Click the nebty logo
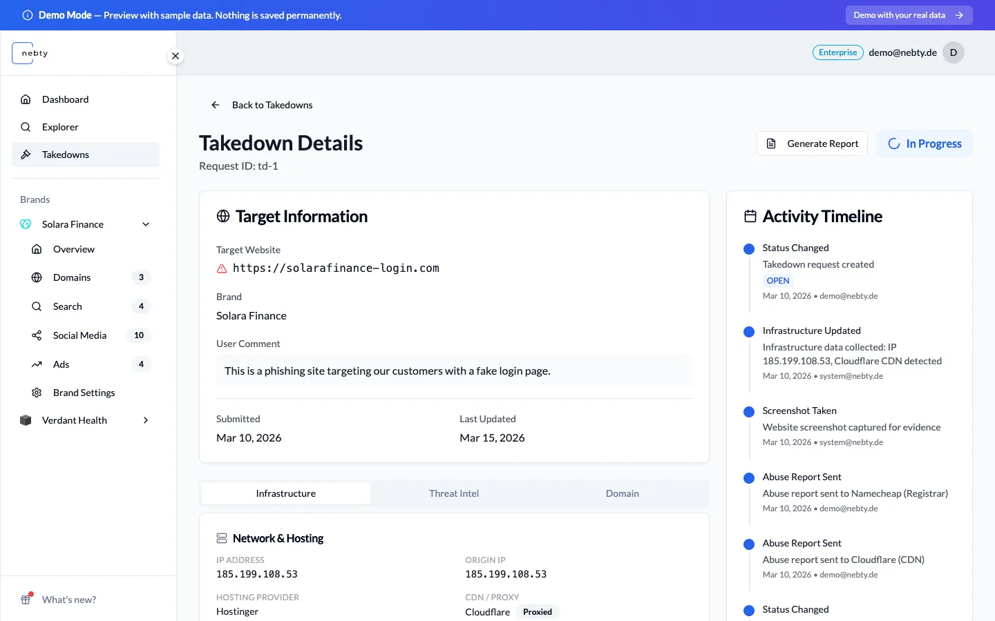 pos(30,53)
